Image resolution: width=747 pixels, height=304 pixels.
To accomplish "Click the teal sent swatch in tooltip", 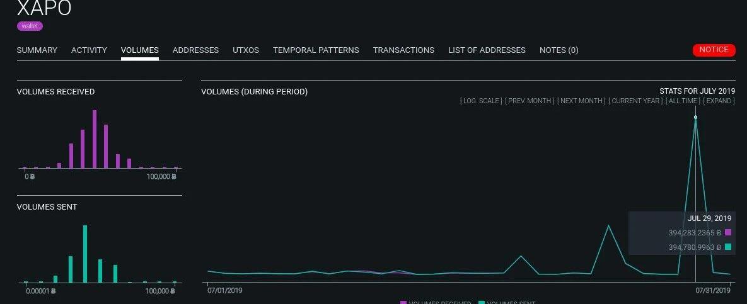I will click(x=728, y=247).
